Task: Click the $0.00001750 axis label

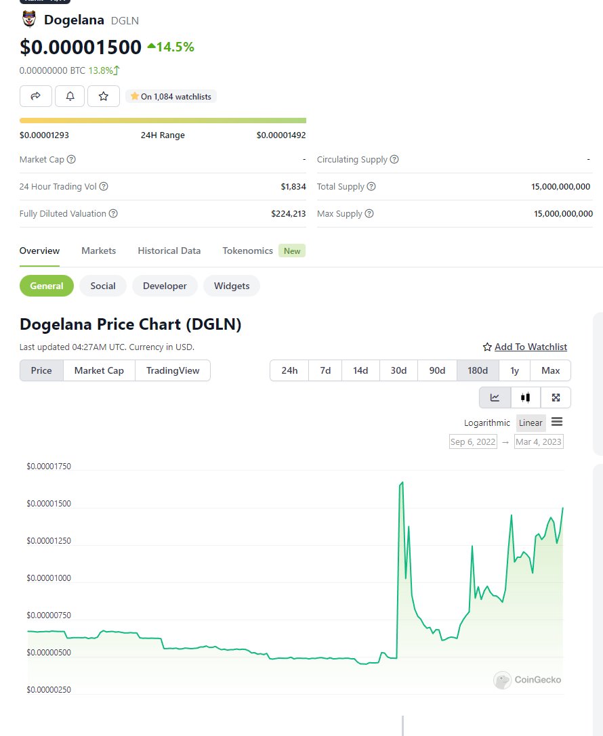Action: point(49,466)
